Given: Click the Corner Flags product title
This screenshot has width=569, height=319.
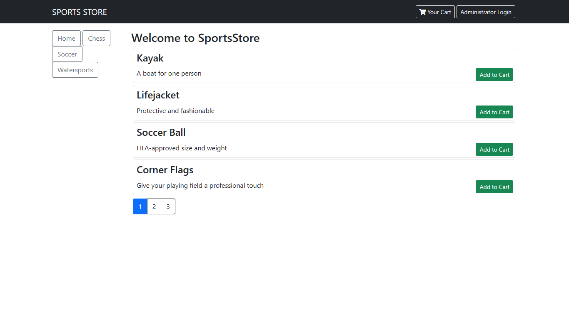Looking at the screenshot, I should 165,170.
